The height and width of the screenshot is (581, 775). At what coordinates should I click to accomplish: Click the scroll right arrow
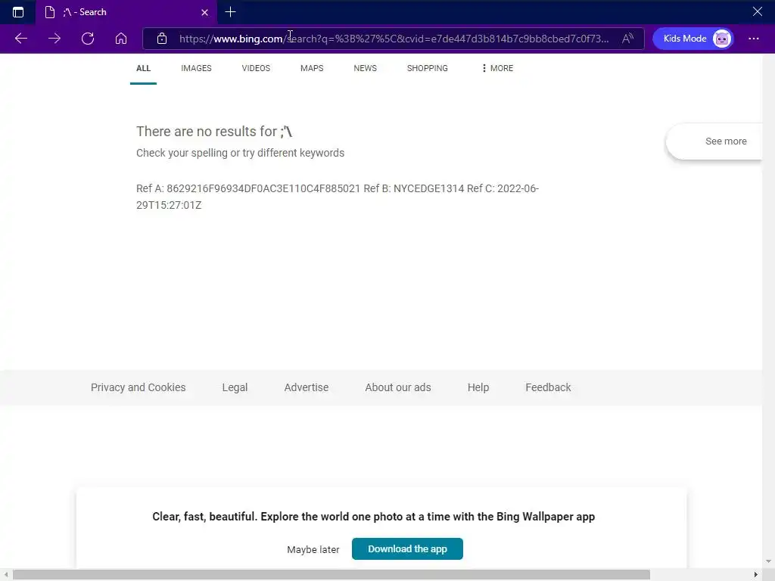click(x=756, y=575)
